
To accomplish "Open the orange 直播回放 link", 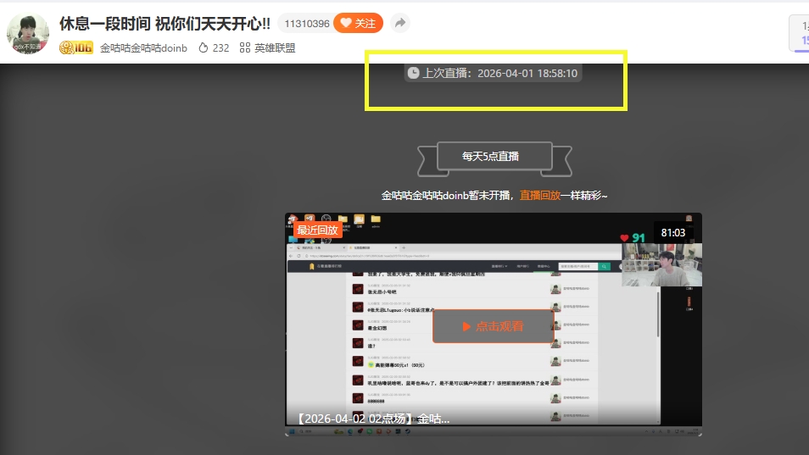I will (x=539, y=195).
